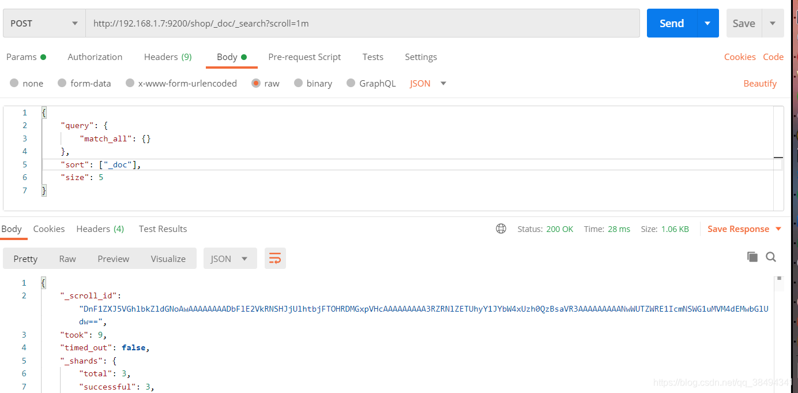Switch response view to Pretty
The height and width of the screenshot is (393, 798).
click(x=25, y=259)
